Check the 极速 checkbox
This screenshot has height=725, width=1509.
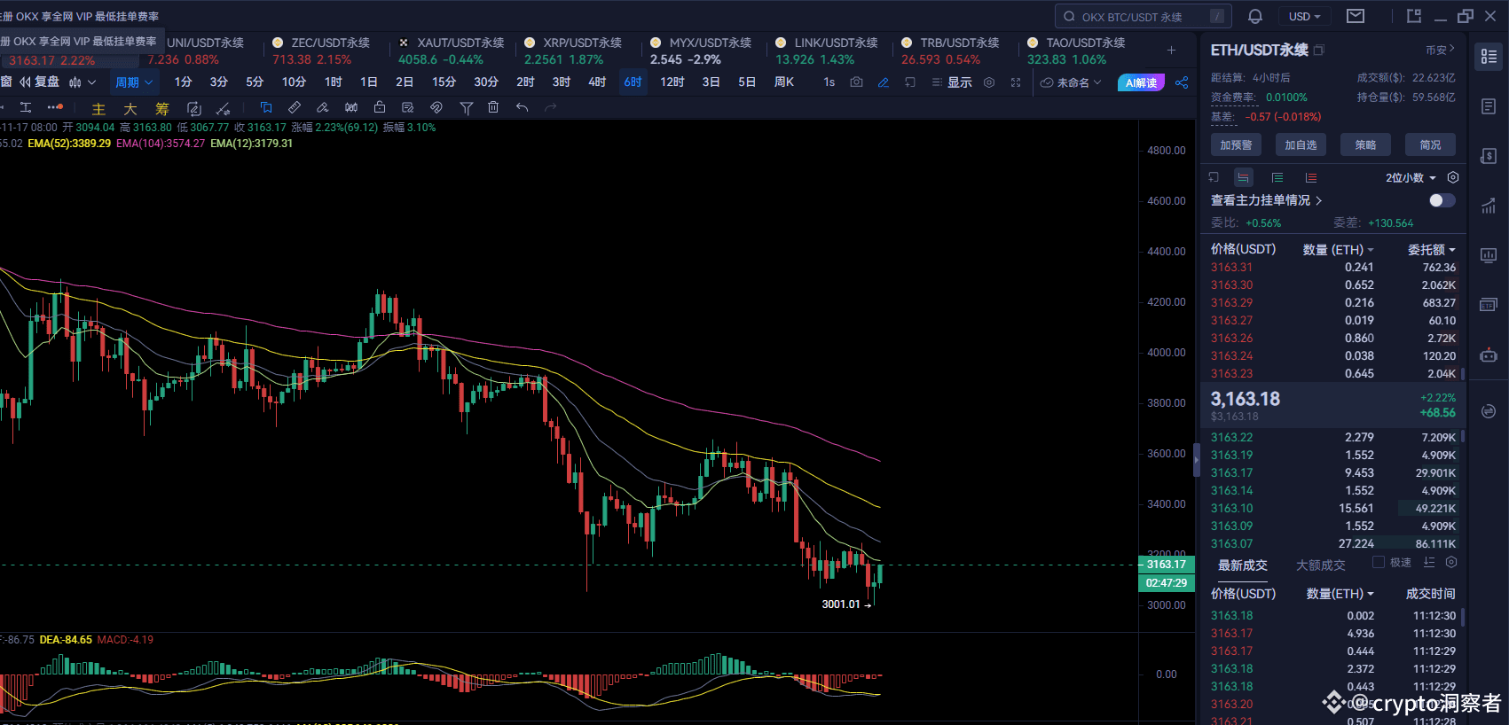(x=1378, y=562)
